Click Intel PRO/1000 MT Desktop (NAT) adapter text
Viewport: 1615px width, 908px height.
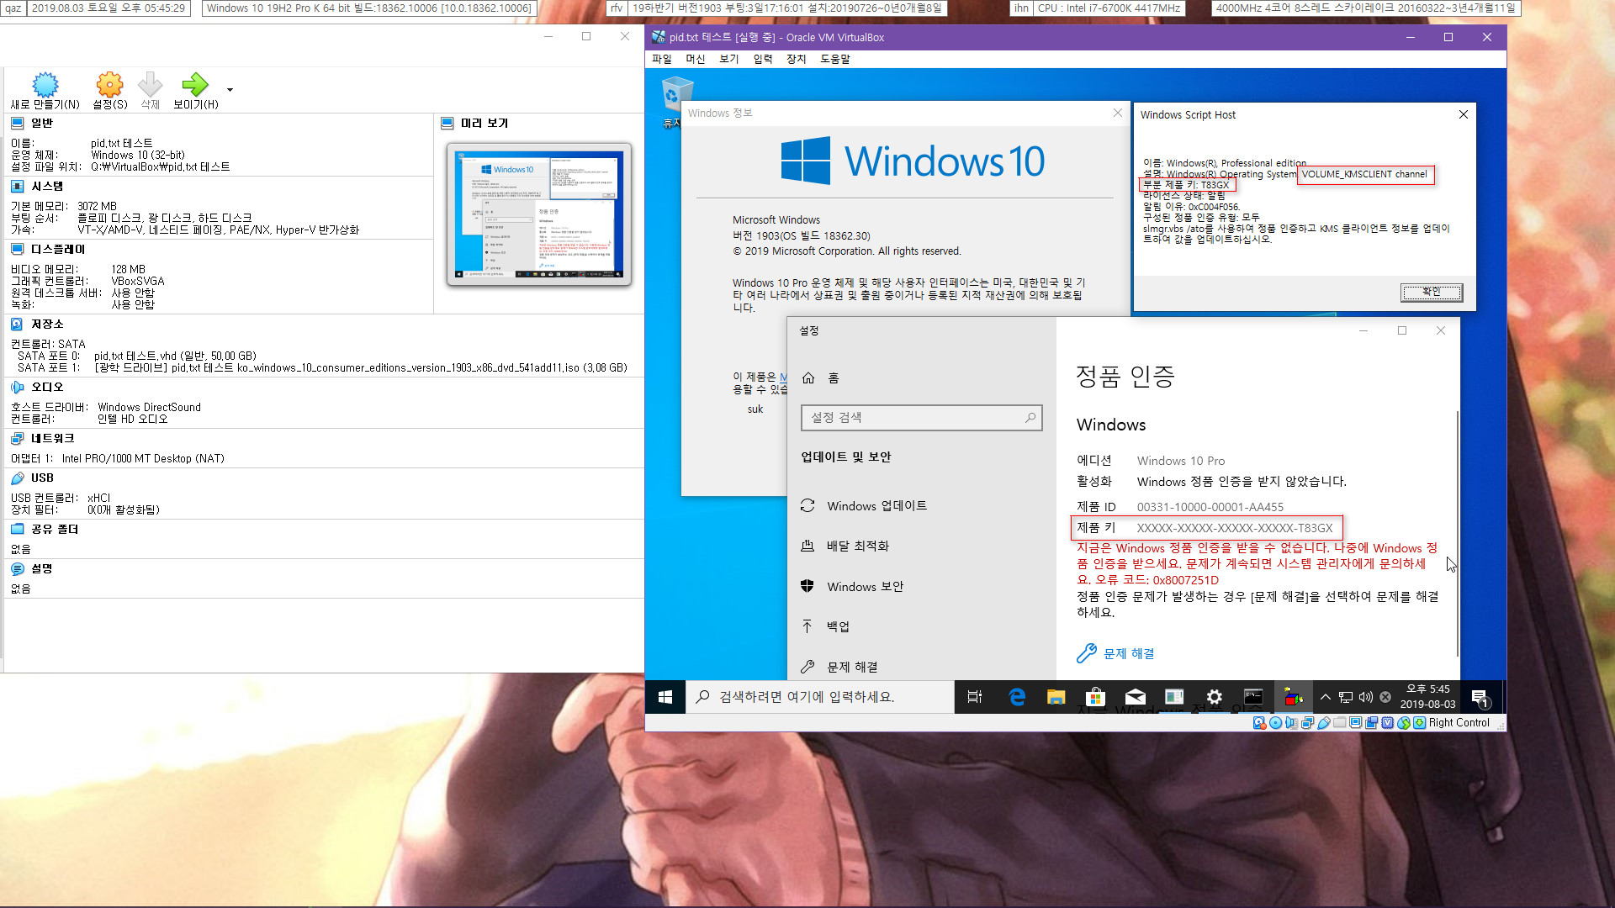pos(143,459)
